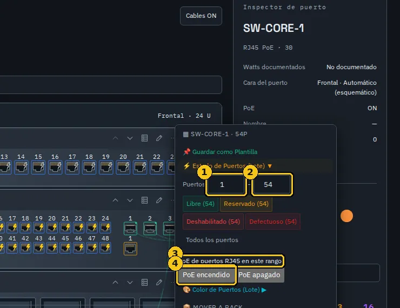Image resolution: width=400 pixels, height=308 pixels.
Task: Turn on PoE with PoE encendido
Action: point(206,275)
